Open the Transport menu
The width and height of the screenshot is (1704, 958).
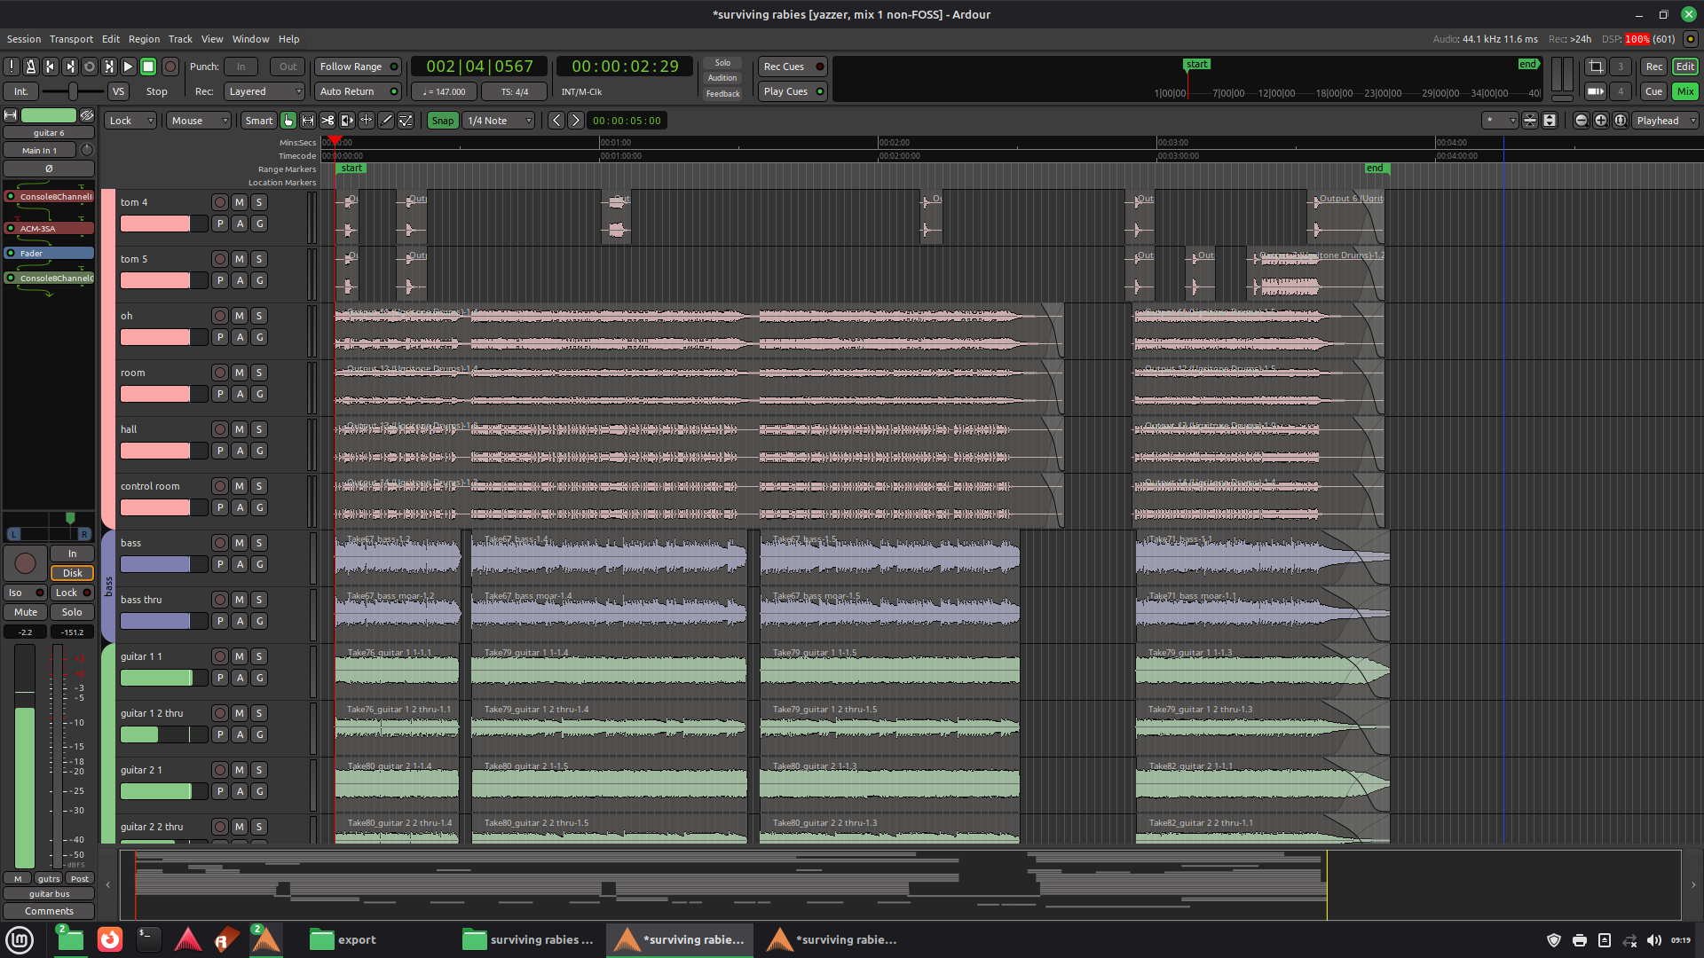[x=71, y=39]
